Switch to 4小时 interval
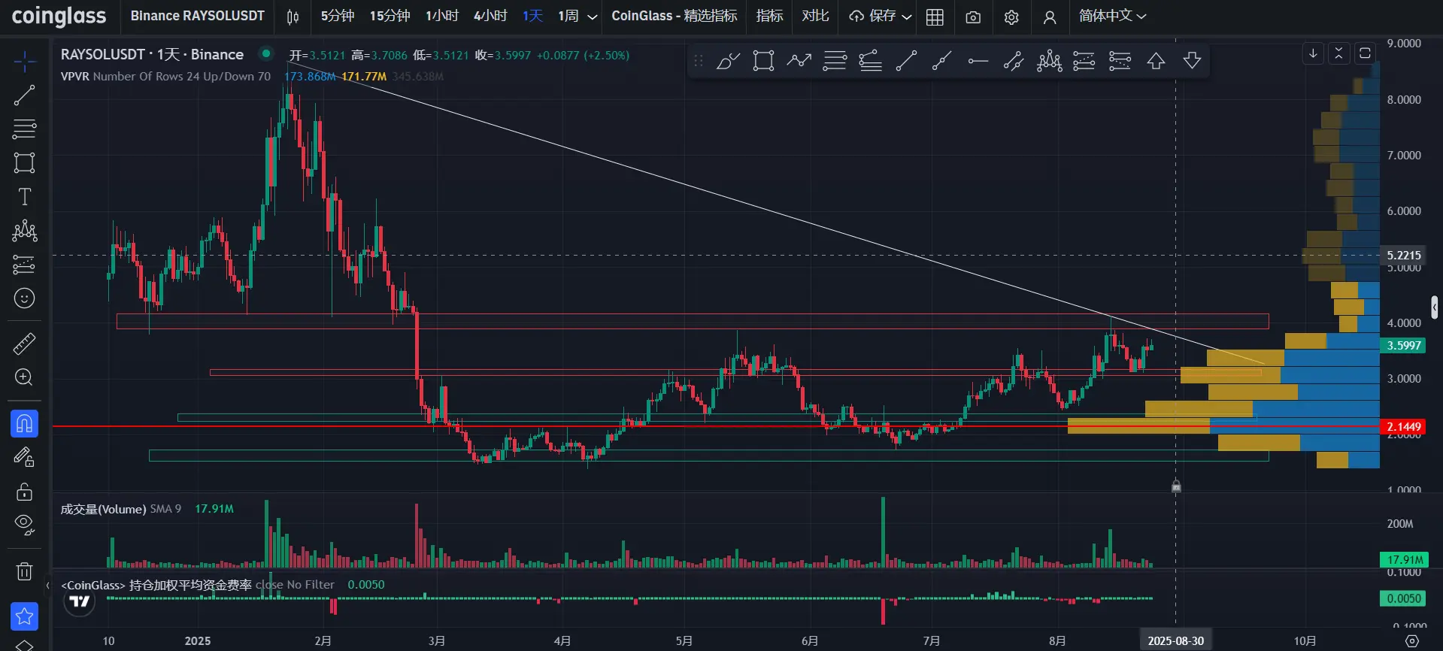The height and width of the screenshot is (651, 1443). tap(490, 16)
